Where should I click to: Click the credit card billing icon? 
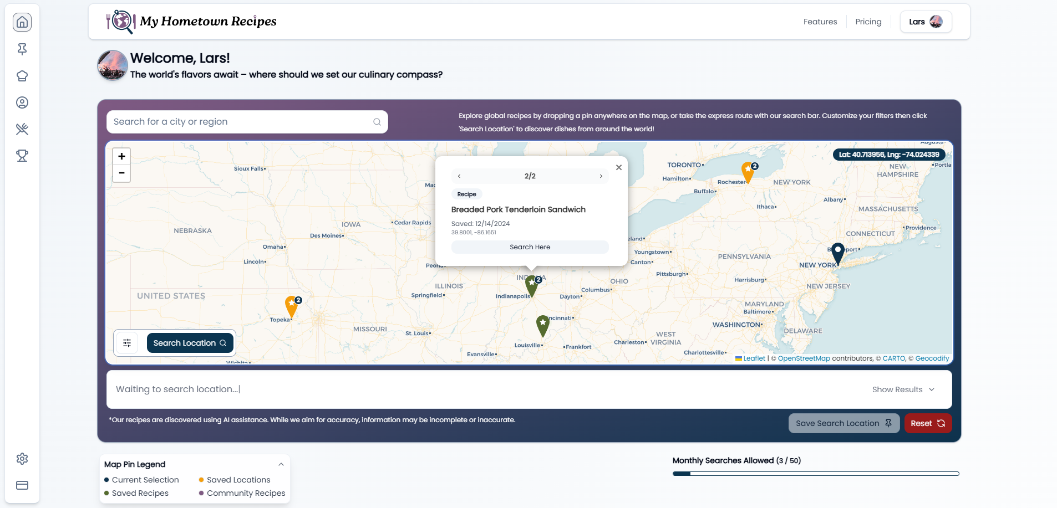(22, 485)
